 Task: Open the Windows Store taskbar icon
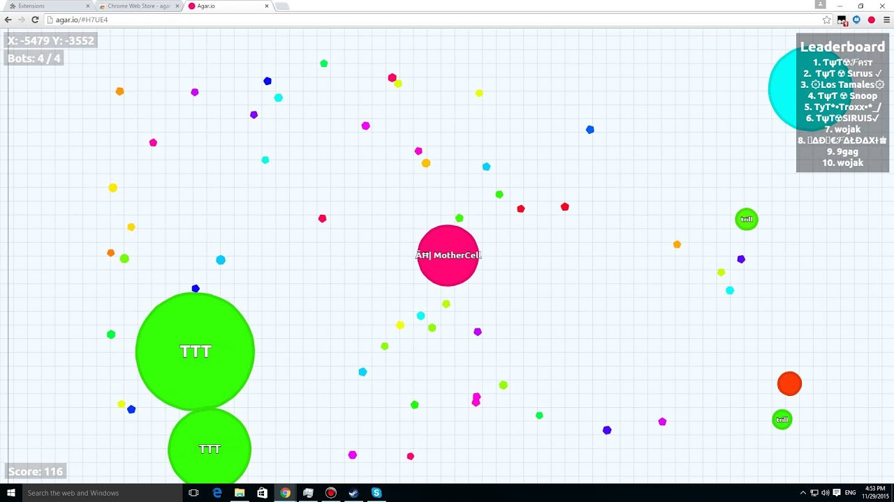click(x=262, y=493)
